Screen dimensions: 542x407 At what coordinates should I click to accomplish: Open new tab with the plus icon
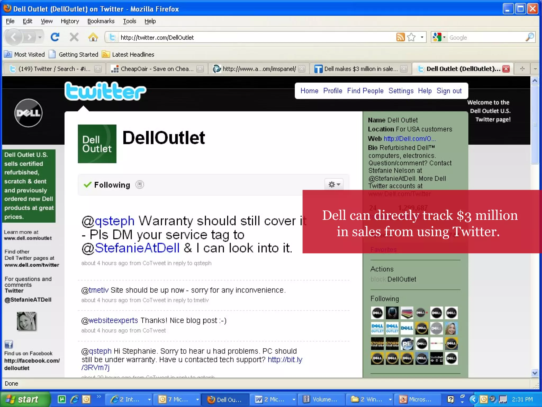pos(522,69)
